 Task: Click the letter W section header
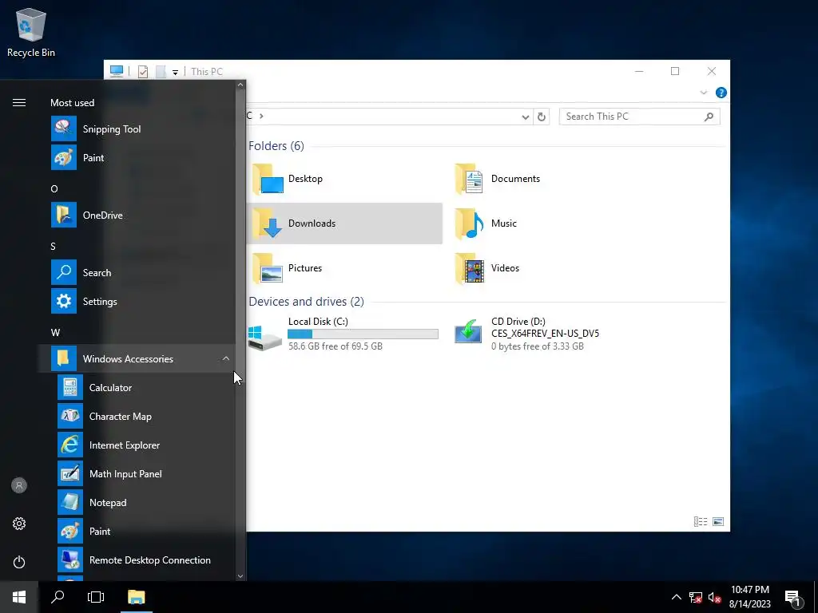pyautogui.click(x=55, y=333)
